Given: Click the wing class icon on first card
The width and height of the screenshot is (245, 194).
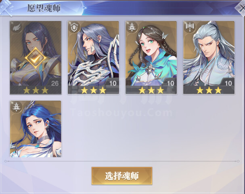Looking at the screenshot, I should click(x=16, y=27).
